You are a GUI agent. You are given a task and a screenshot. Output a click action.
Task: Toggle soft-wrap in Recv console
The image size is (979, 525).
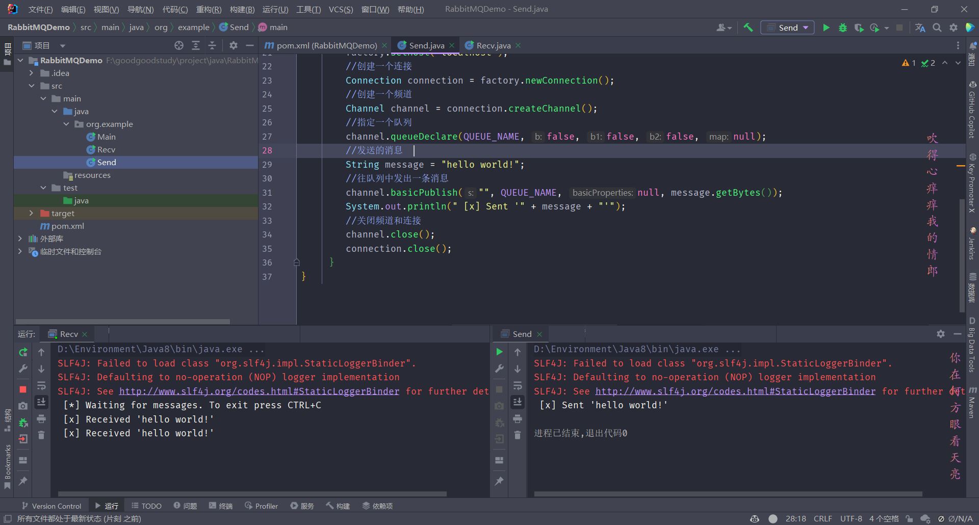(x=41, y=385)
